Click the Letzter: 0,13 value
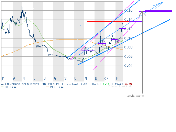 (76, 84)
